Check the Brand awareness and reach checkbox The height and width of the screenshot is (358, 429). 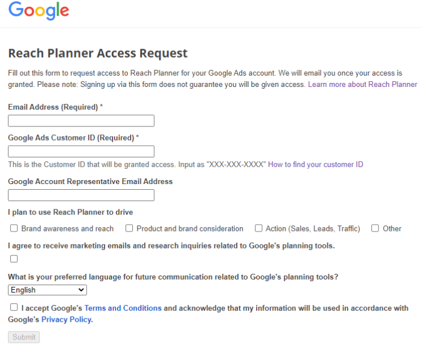click(14, 229)
